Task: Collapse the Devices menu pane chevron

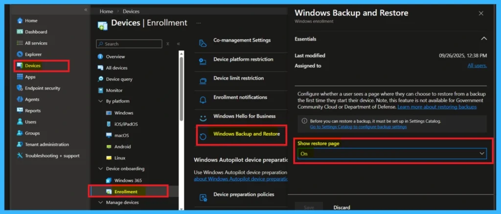Action: click(178, 44)
